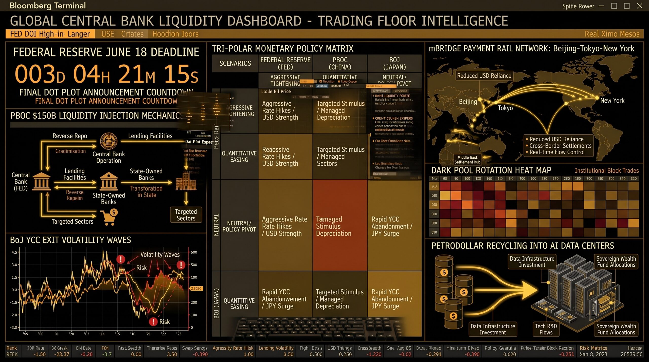Select Aggressive Rate Hikes / USD Strength cell

coord(285,111)
